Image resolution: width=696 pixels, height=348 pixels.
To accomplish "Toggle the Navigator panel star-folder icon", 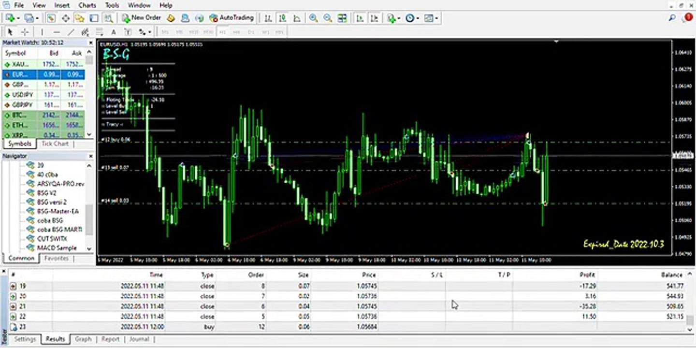I will (x=80, y=18).
